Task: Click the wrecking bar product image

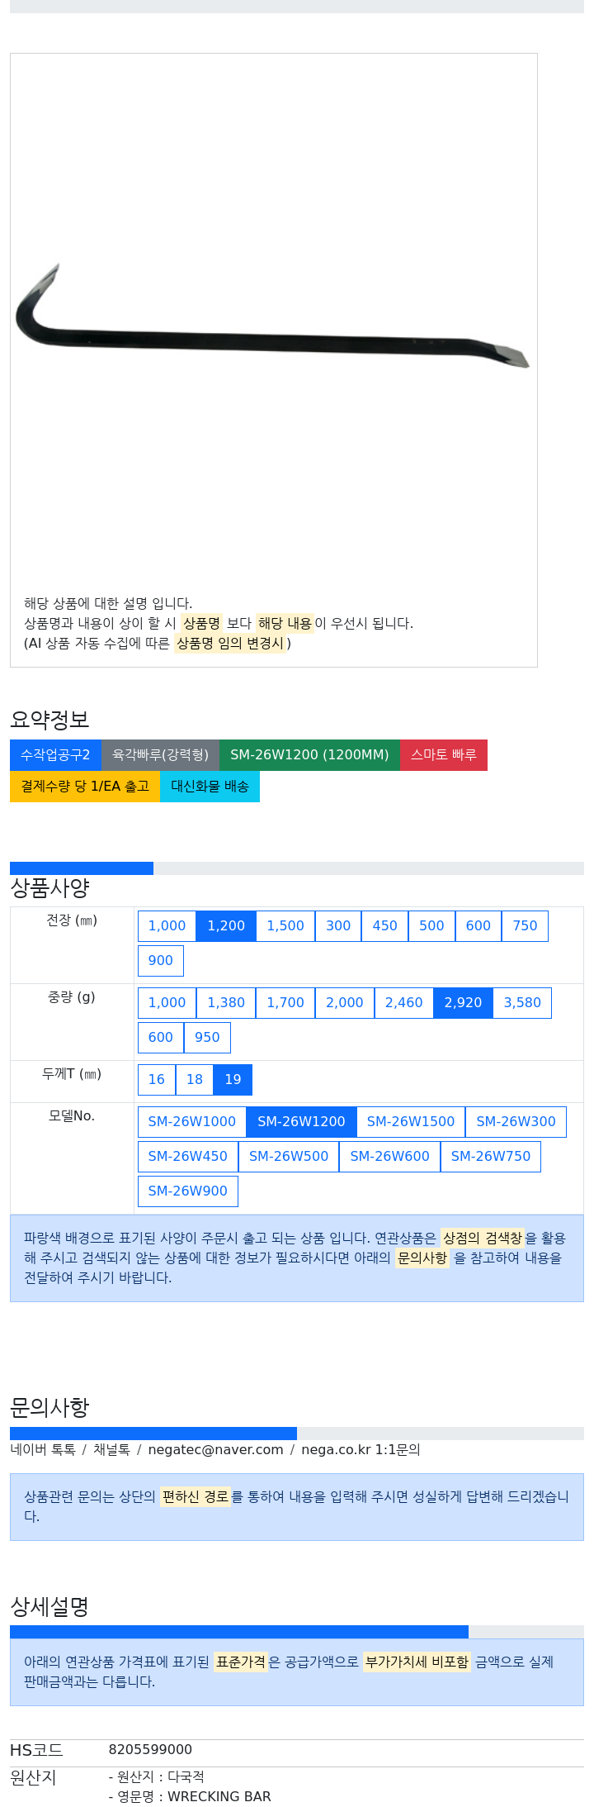Action: pyautogui.click(x=272, y=317)
